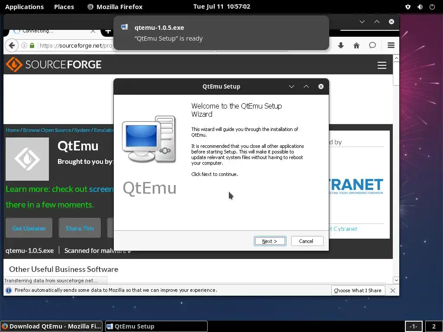Screen dimensions: 443x332
Task: Open Browse Open Source breadcrumb
Action: click(47, 130)
